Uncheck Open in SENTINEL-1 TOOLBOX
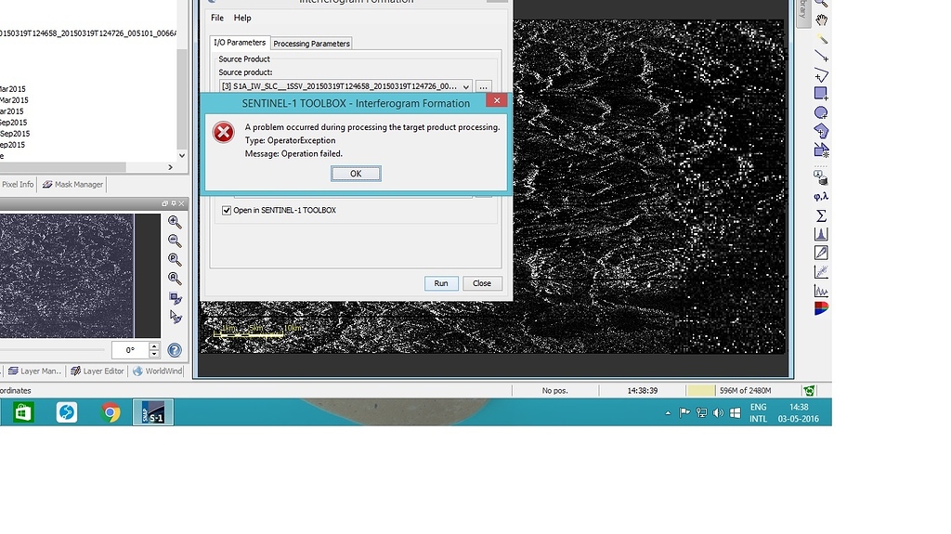The image size is (951, 534). [227, 211]
